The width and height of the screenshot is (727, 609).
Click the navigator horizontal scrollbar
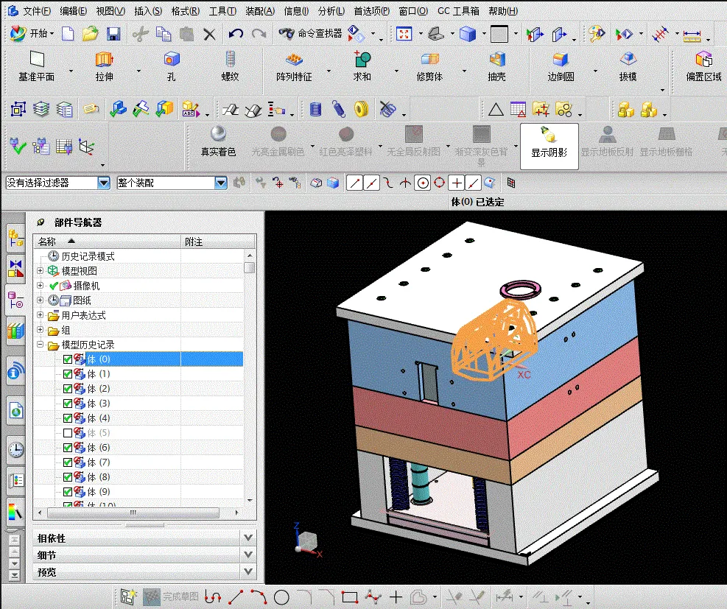click(x=133, y=513)
